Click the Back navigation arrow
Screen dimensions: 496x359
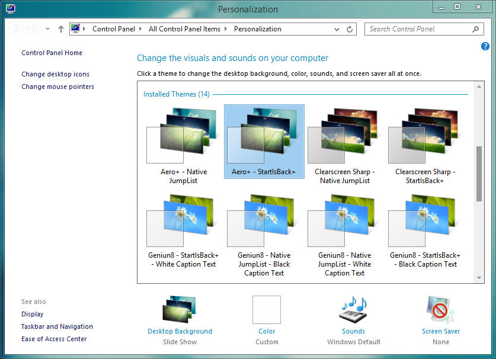pyautogui.click(x=16, y=29)
